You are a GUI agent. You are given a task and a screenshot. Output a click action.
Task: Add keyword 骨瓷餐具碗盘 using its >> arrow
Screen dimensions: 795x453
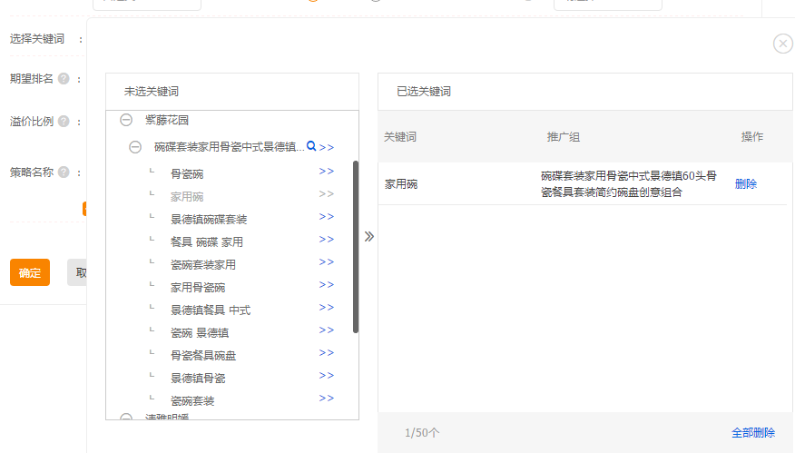point(326,353)
